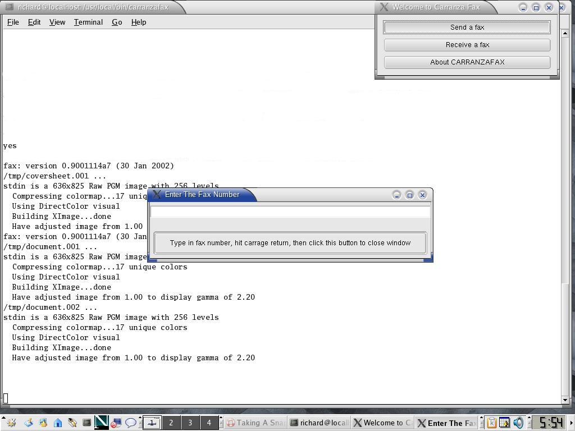The height and width of the screenshot is (431, 575).
Task: Click the '/tmp/coversheet.001 ...' terminal line
Action: click(x=54, y=176)
